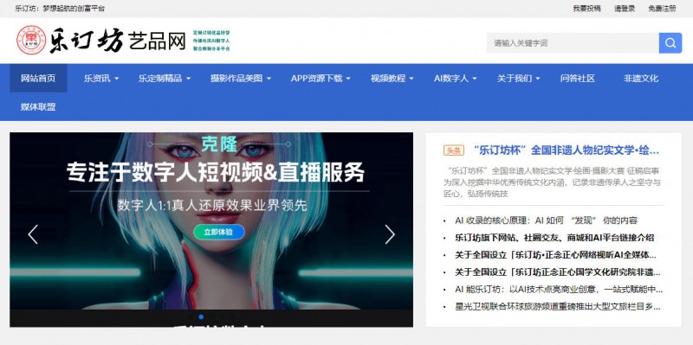
Task: Click the digital human banner image
Action: [211, 229]
